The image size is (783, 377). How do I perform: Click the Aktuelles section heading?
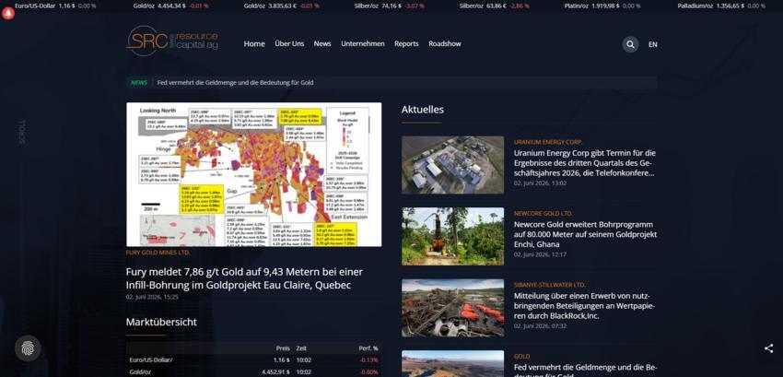(x=423, y=110)
